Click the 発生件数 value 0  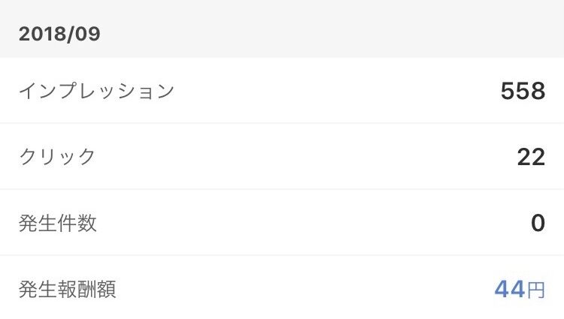[x=538, y=224]
